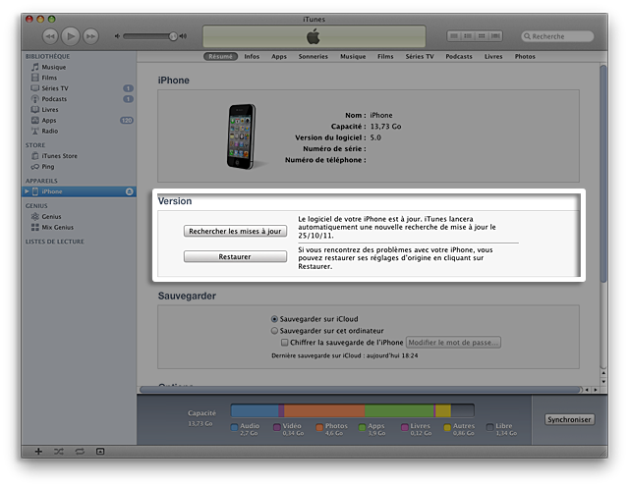This screenshot has height=487, width=629.
Task: Enable Chiffrer la sauvegarde de l'iPhone
Action: pos(284,343)
